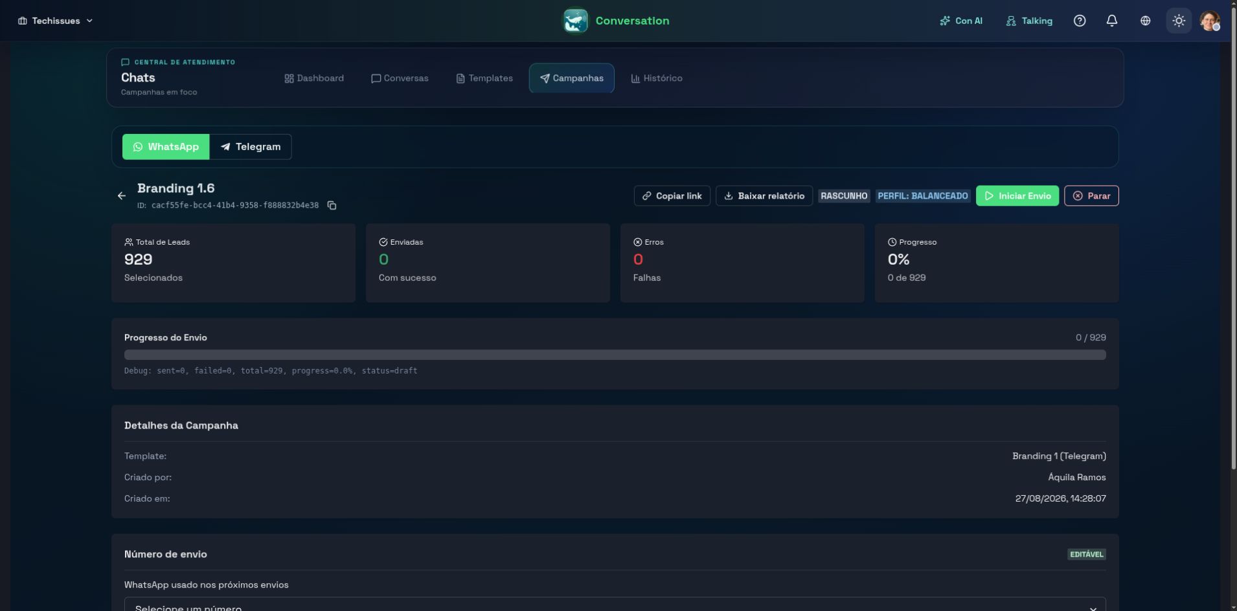Click the creator name Áquila Ramos

tap(1077, 478)
